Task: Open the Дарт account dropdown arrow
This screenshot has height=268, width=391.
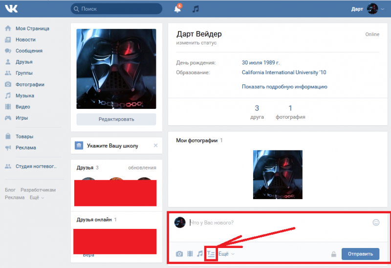Action: tap(383, 9)
